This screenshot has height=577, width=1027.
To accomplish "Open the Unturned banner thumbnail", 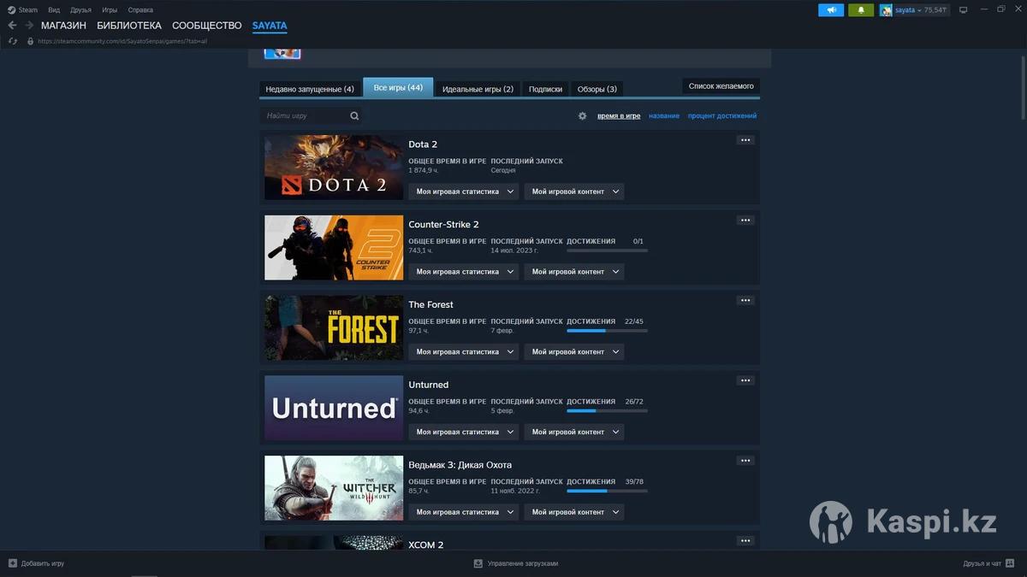I will coord(334,408).
